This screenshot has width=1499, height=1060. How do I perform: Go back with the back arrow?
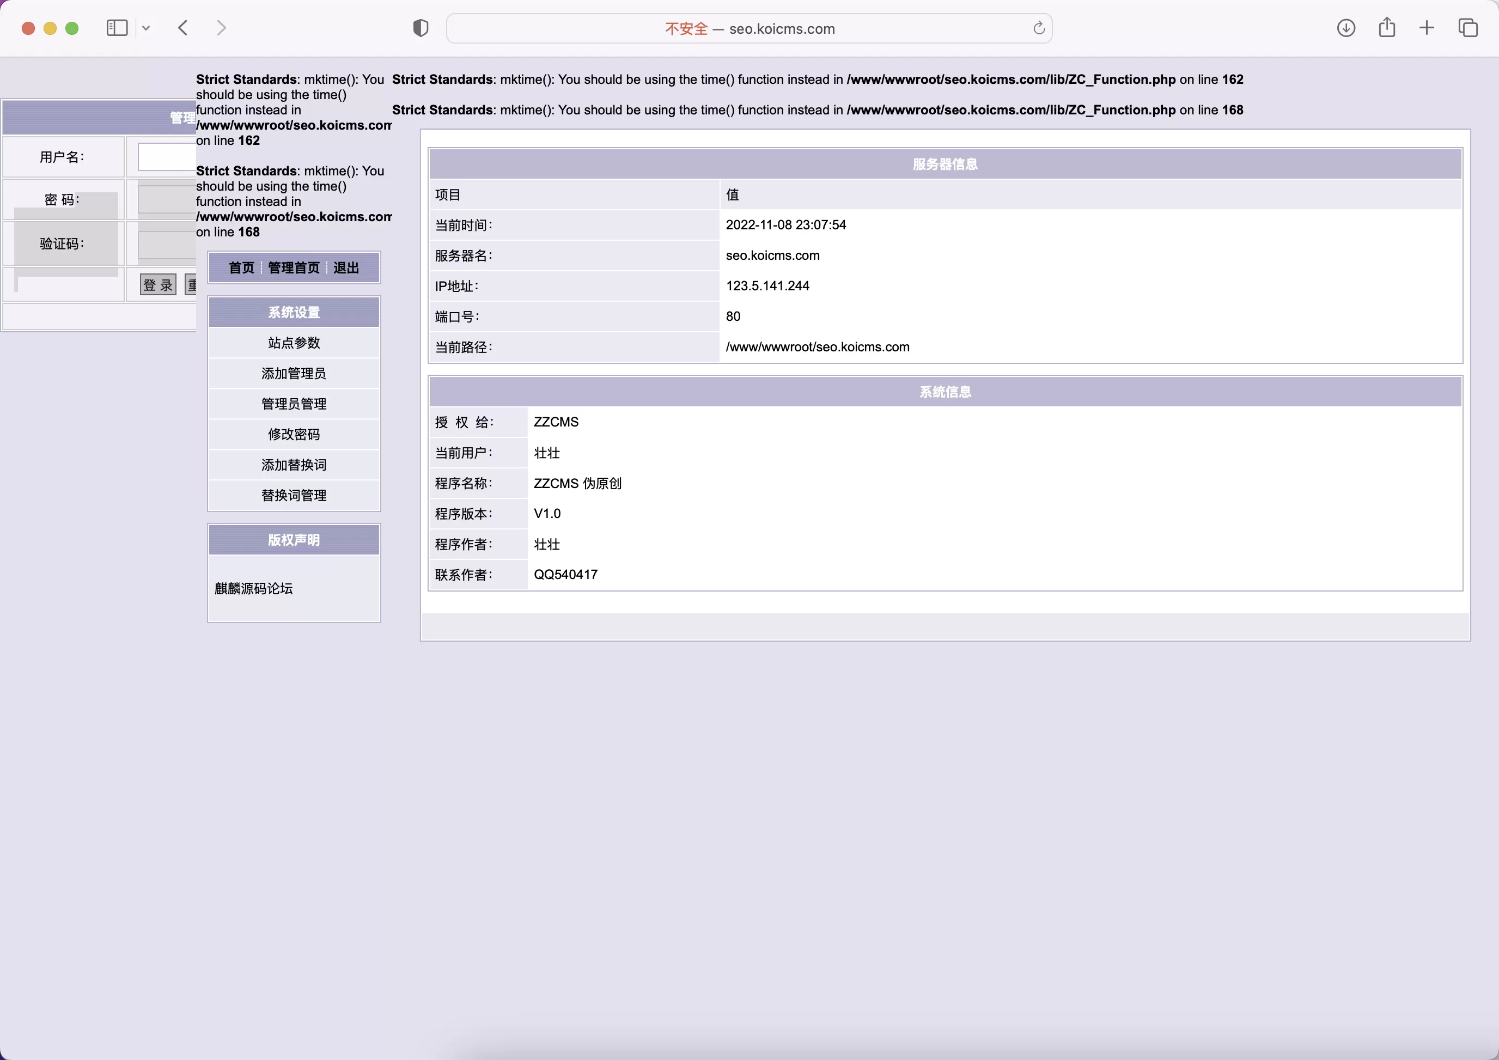pos(184,28)
